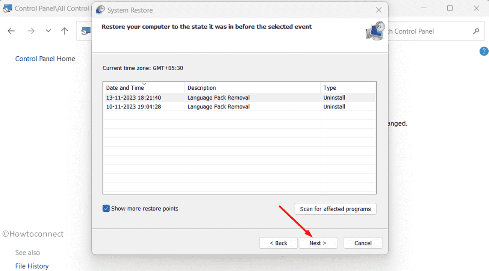Click the up one level arrow
The image size is (489, 271).
point(65,31)
